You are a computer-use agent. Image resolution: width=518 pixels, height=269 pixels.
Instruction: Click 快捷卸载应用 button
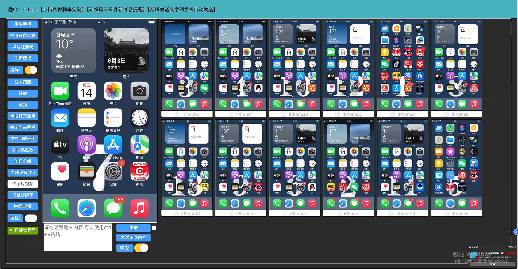tap(23, 139)
